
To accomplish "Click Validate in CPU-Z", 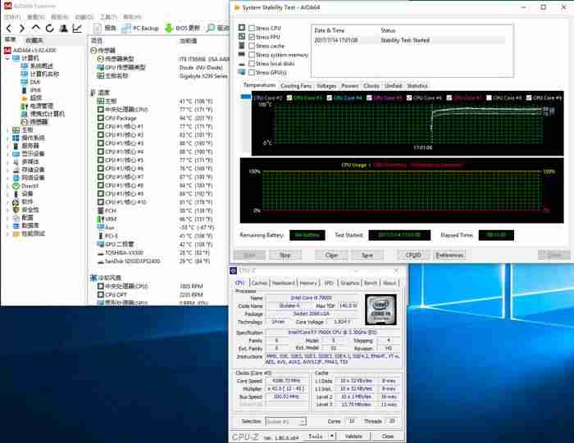I will tap(354, 436).
